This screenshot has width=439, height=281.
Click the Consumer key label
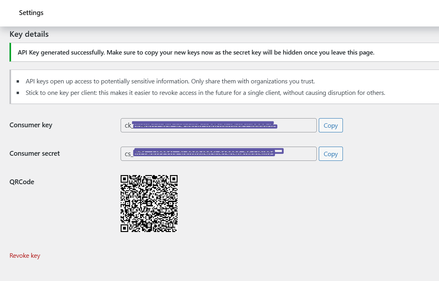click(30, 125)
